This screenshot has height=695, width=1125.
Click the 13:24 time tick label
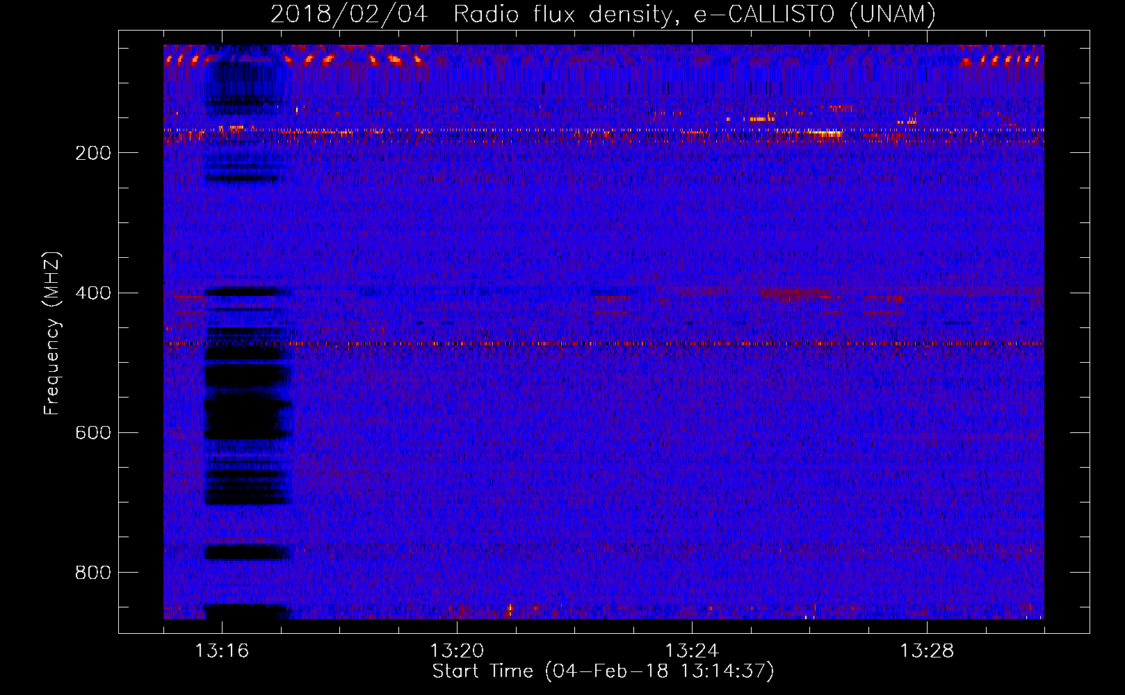(x=692, y=651)
